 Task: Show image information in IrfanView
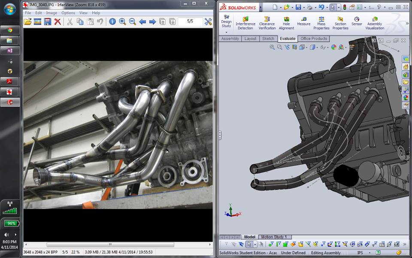pos(112,21)
